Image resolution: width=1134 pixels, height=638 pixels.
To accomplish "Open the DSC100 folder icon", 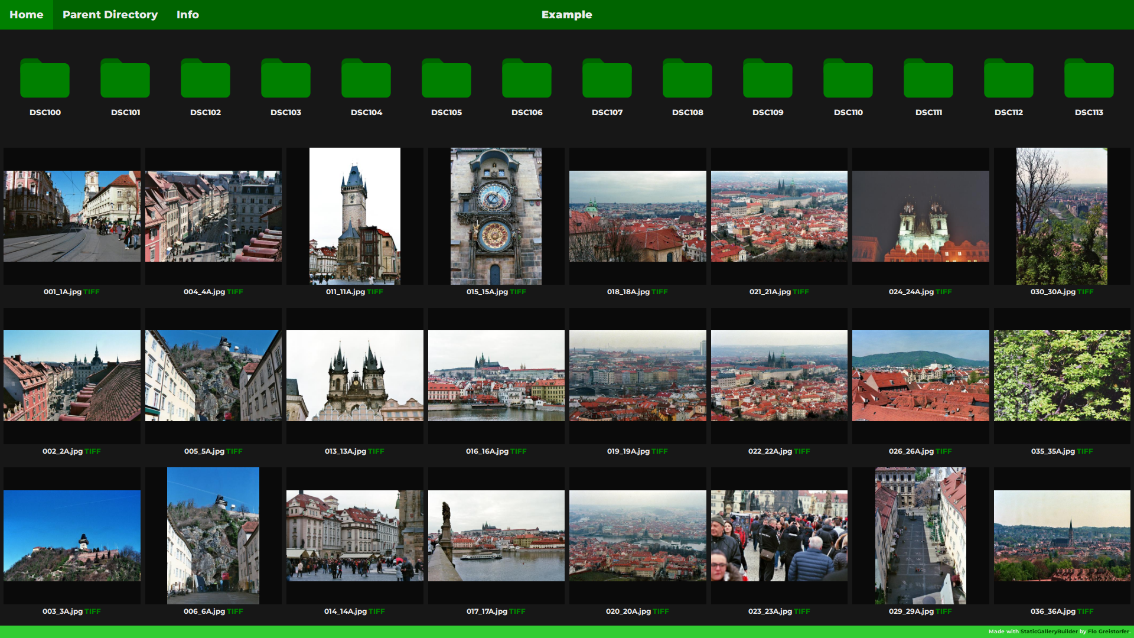I will [x=45, y=79].
